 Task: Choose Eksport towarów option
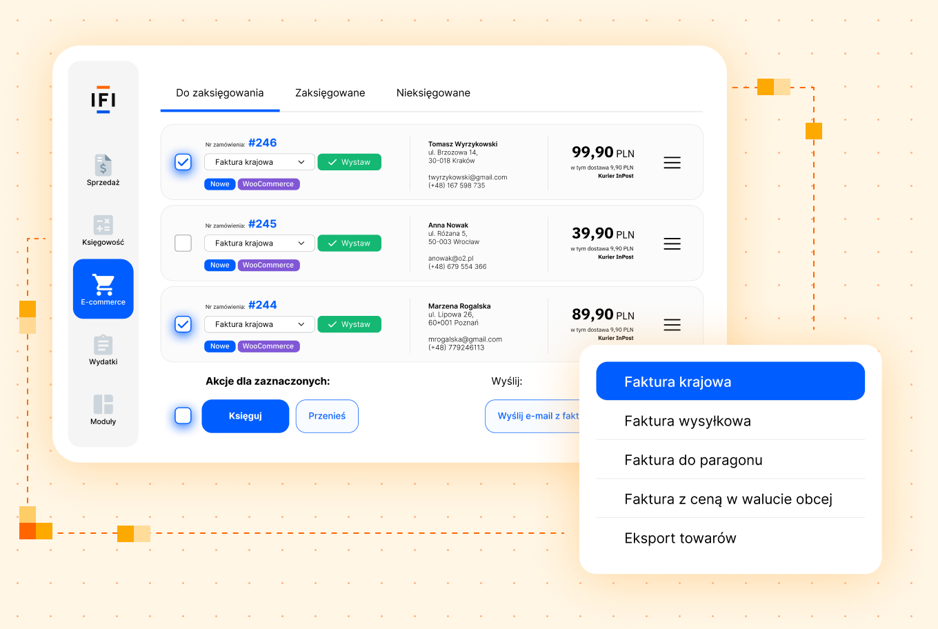click(730, 538)
